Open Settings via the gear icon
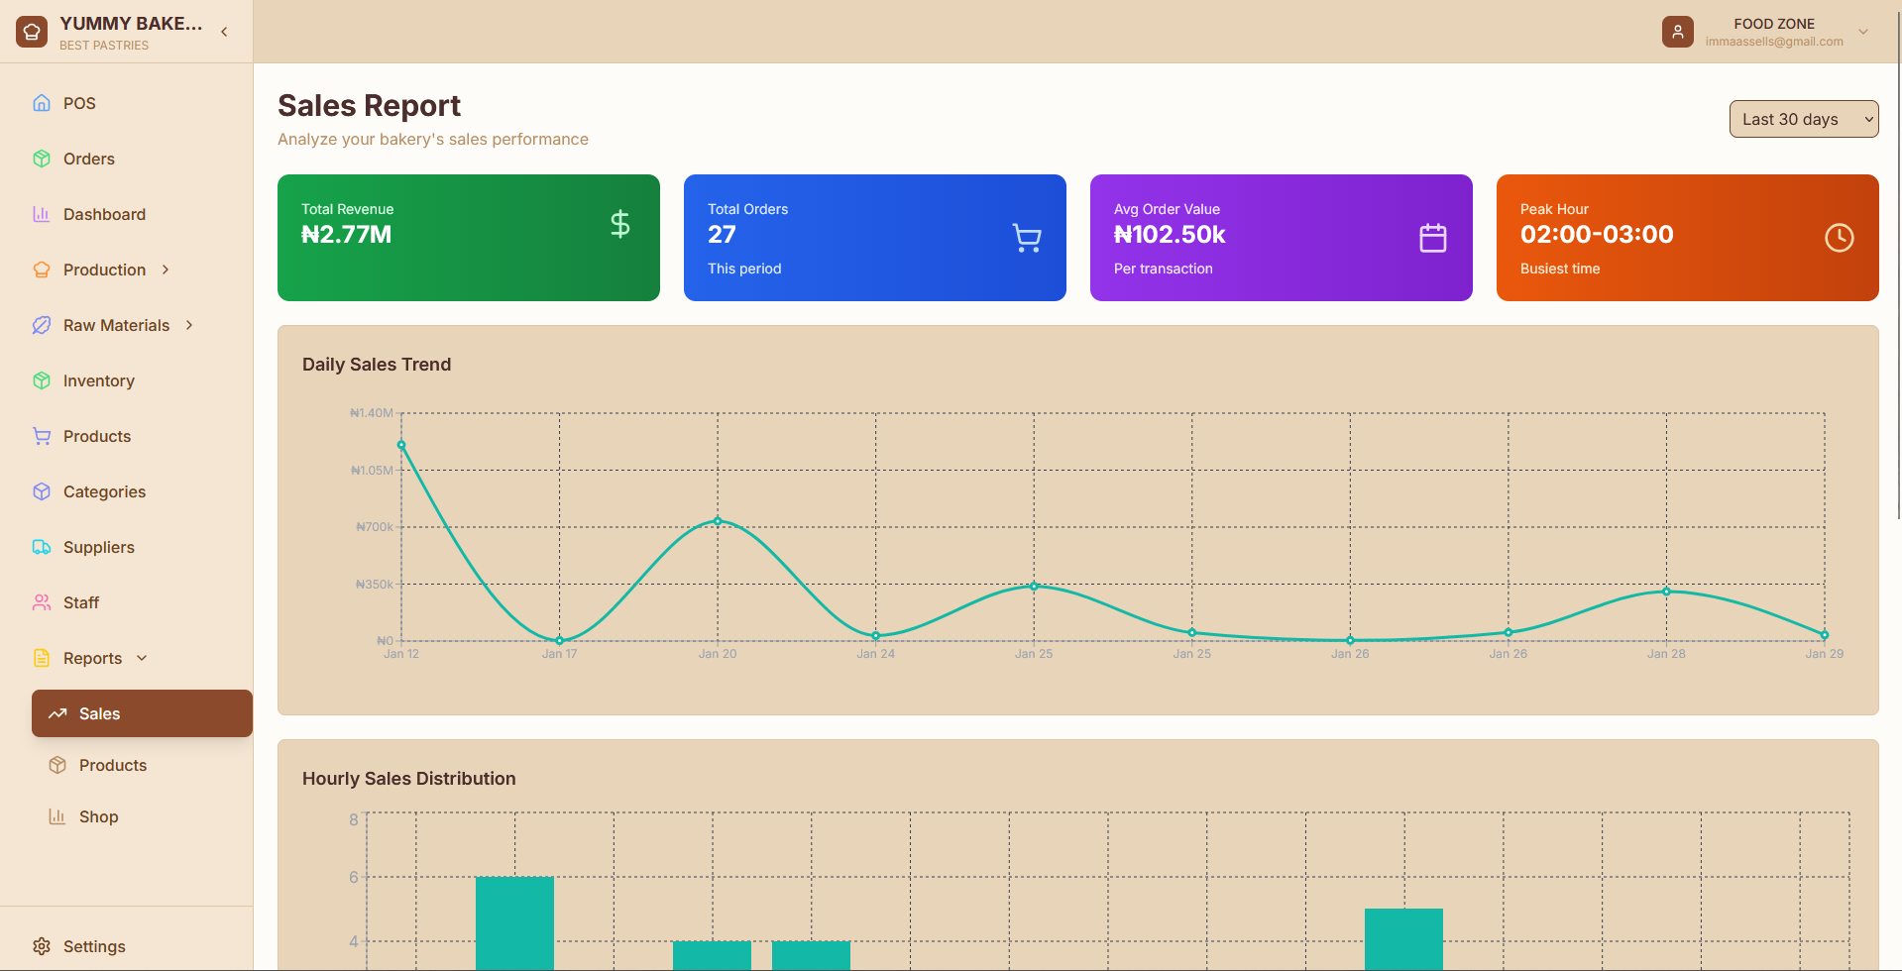1902x971 pixels. click(42, 946)
